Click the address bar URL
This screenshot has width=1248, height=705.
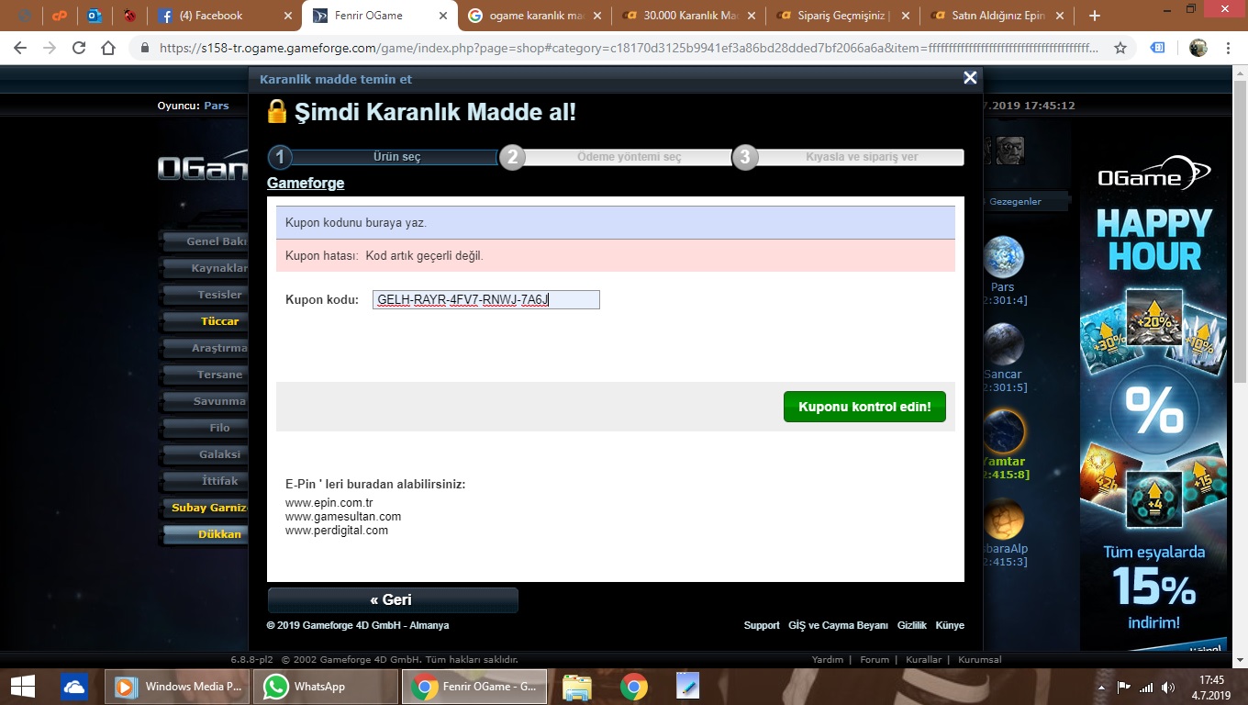tap(629, 48)
